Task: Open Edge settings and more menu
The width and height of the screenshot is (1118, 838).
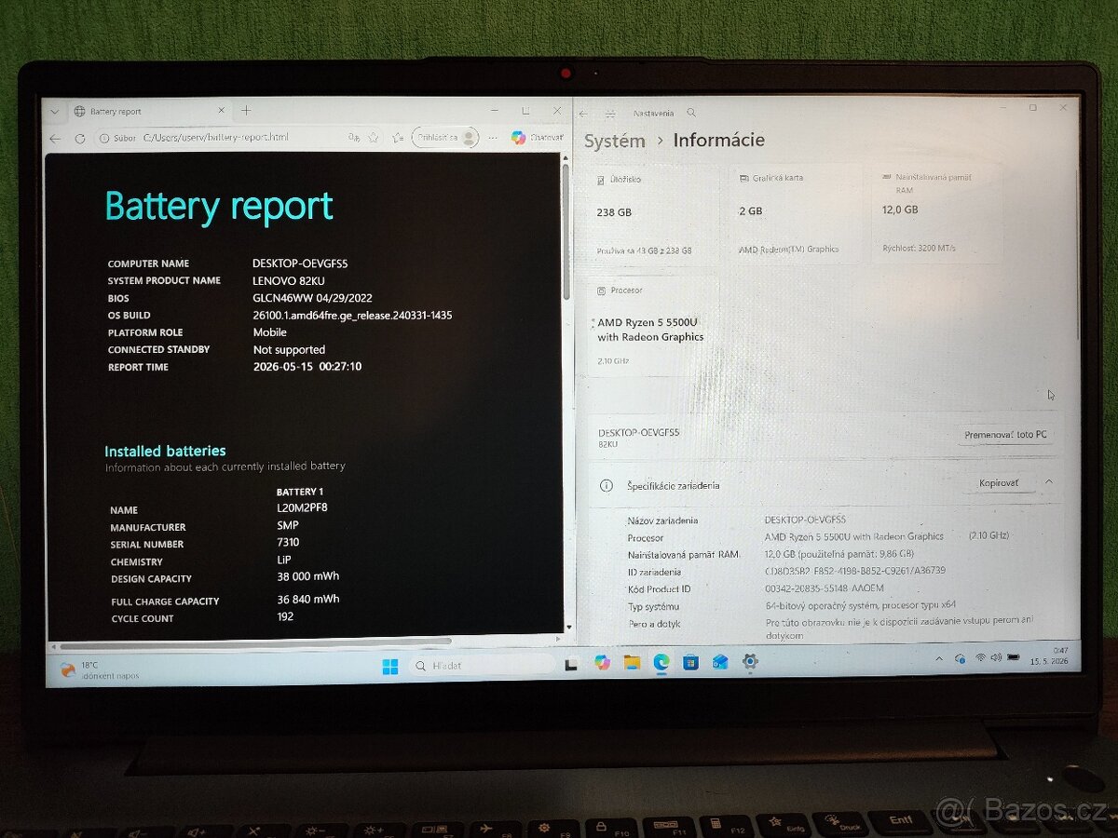Action: (x=493, y=138)
